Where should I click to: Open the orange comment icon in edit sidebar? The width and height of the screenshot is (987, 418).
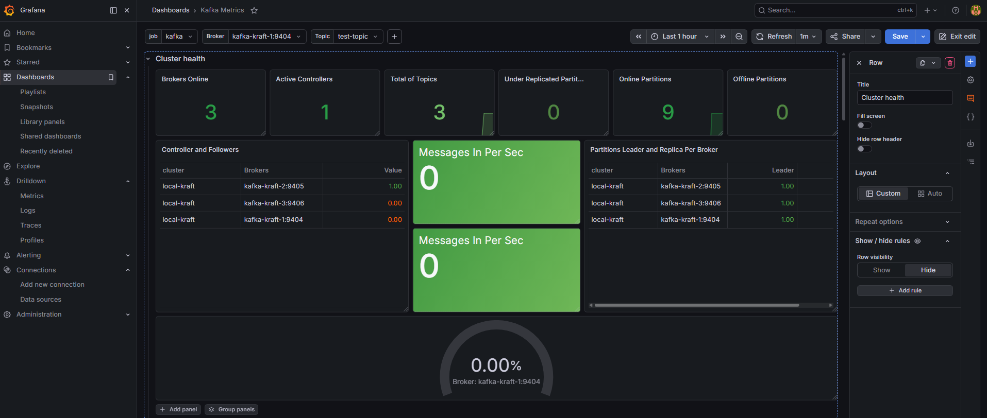pyautogui.click(x=971, y=98)
